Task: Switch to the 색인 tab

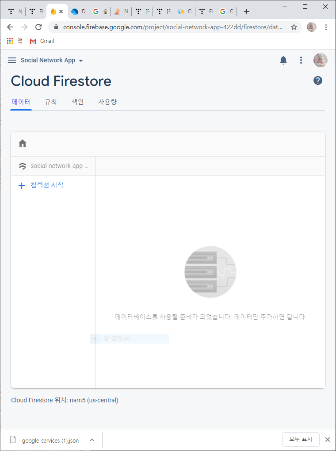Action: pyautogui.click(x=77, y=102)
